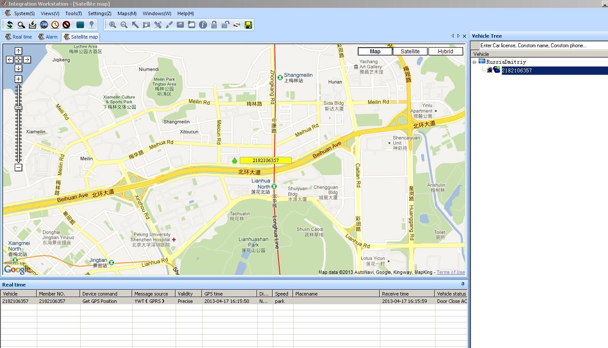Select the Satellite map tab

pos(81,37)
